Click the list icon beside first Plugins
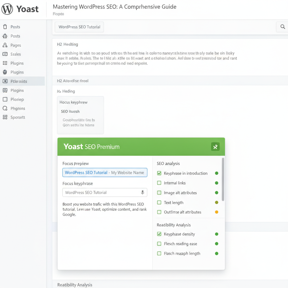The image size is (288, 288). pyautogui.click(x=5, y=63)
